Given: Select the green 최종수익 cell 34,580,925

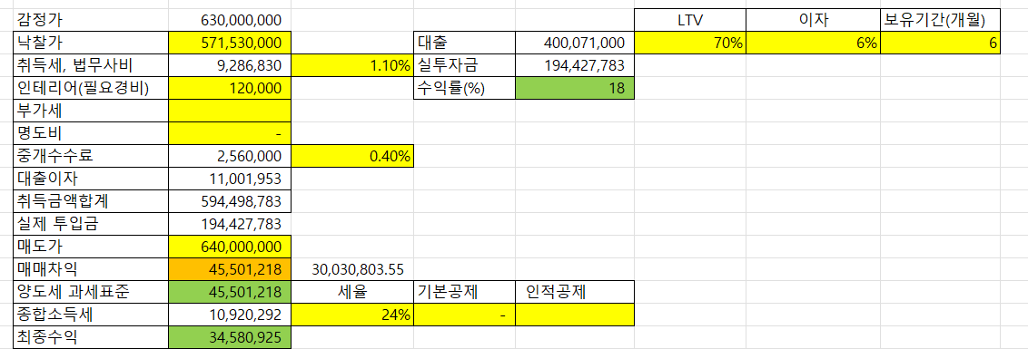Looking at the screenshot, I should 230,337.
